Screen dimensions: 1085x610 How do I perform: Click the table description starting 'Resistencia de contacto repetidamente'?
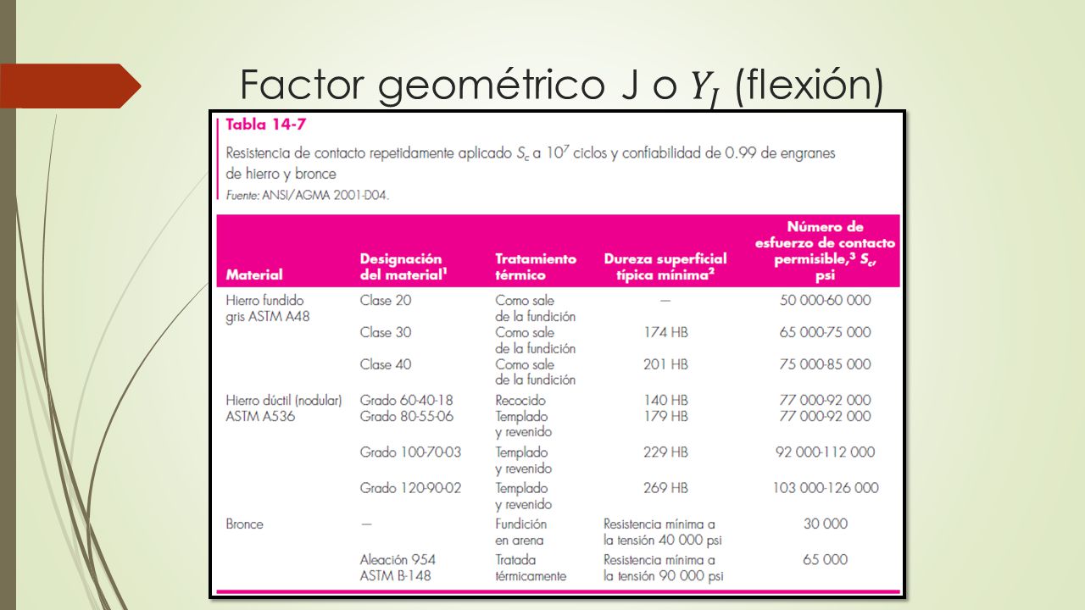[x=531, y=164]
